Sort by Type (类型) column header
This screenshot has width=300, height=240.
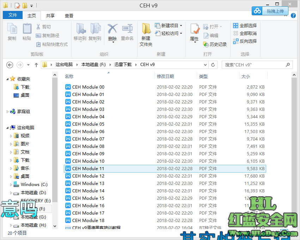coord(203,77)
